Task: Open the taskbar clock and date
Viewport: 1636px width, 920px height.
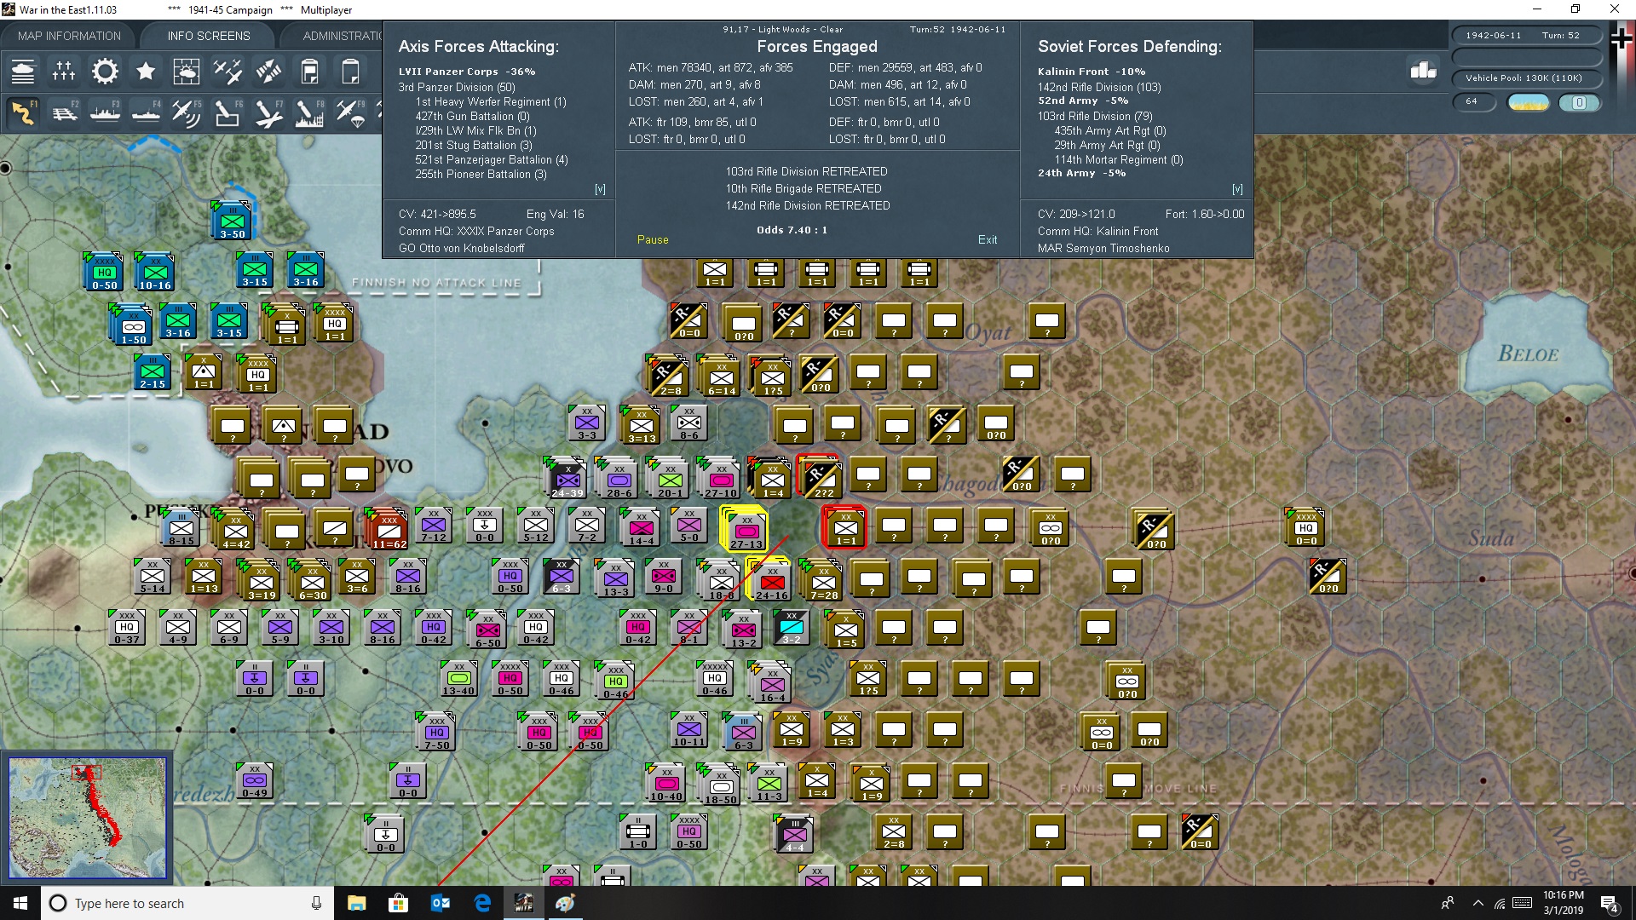Action: pos(1563,903)
